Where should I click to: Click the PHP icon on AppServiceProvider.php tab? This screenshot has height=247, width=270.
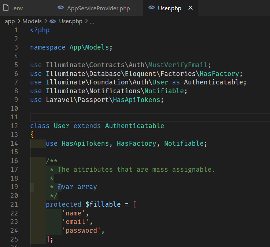[x=60, y=7]
